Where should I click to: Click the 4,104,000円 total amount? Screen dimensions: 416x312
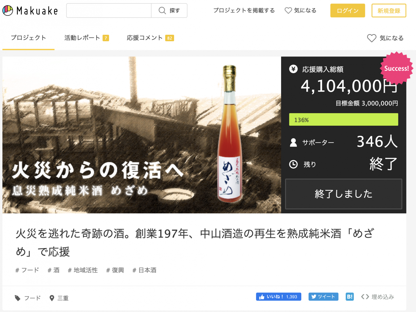point(349,86)
